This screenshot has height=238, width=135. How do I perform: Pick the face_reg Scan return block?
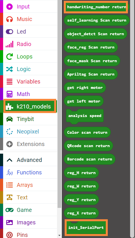pyautogui.click(x=91, y=47)
